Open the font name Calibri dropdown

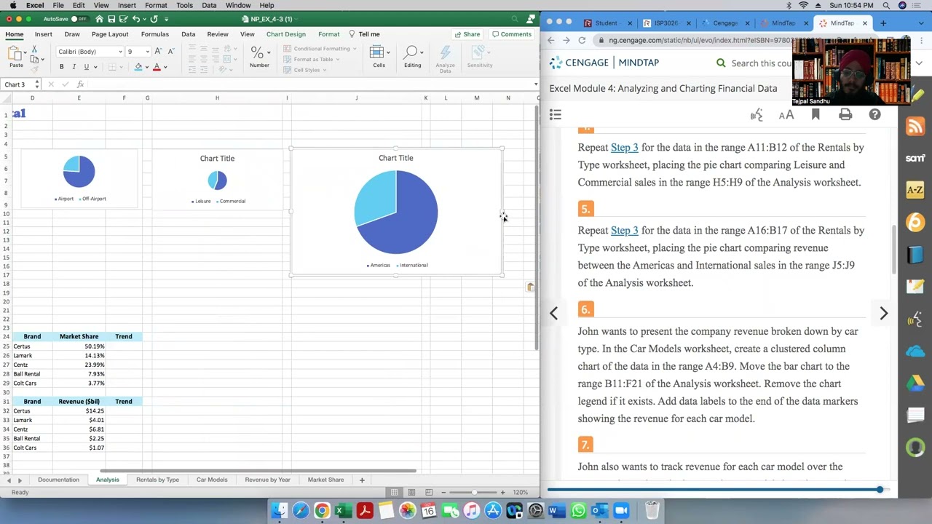tap(120, 52)
